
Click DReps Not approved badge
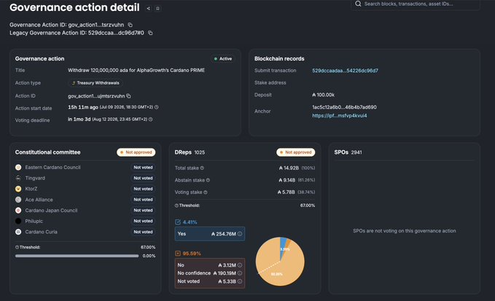(296, 152)
